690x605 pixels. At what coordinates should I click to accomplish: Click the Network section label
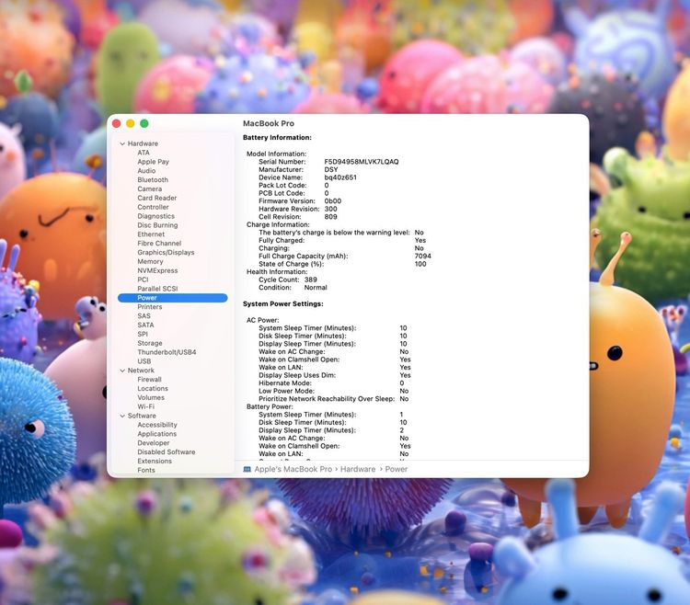tap(141, 371)
